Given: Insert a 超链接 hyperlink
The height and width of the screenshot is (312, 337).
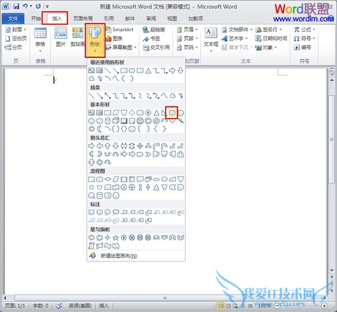Looking at the screenshot, I should point(154,30).
